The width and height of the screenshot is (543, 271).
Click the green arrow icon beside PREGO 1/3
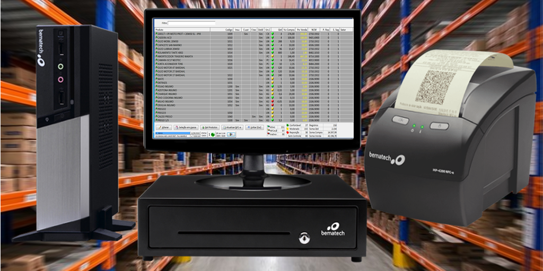156,120
